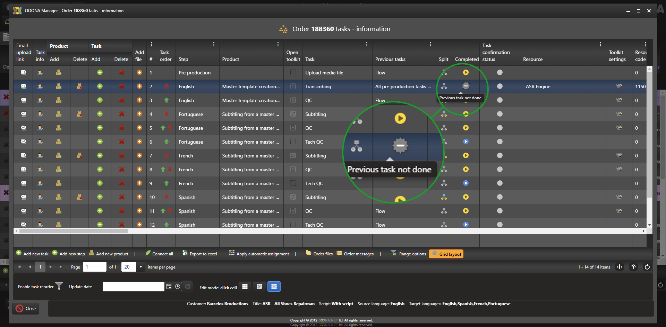Click the email upload link icon for Pre production row
The width and height of the screenshot is (666, 327).
[23, 73]
